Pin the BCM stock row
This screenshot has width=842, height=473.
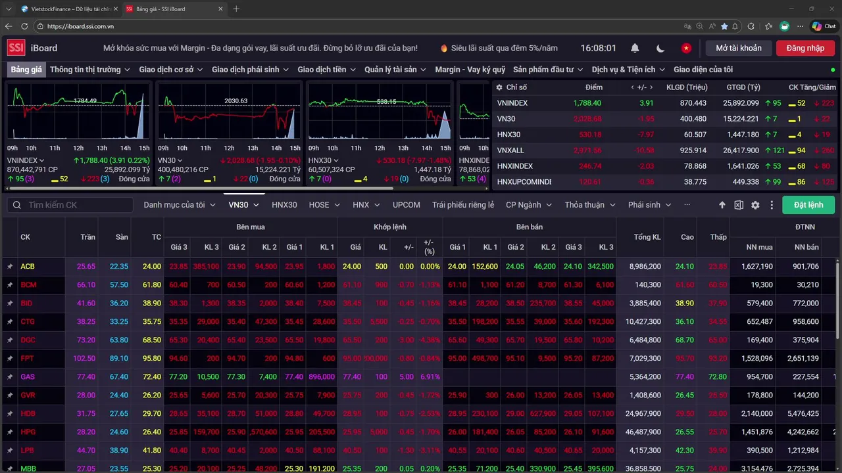[x=10, y=285]
